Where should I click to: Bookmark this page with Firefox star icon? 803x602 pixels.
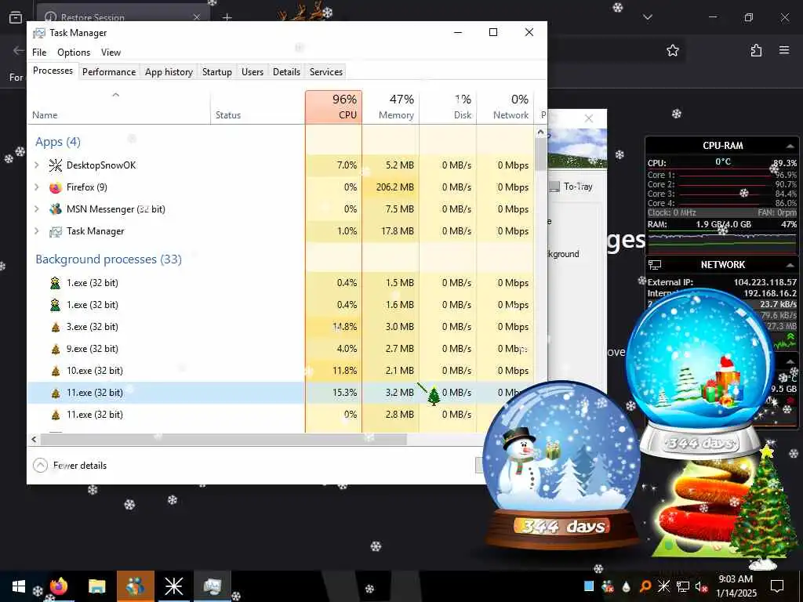(x=672, y=50)
